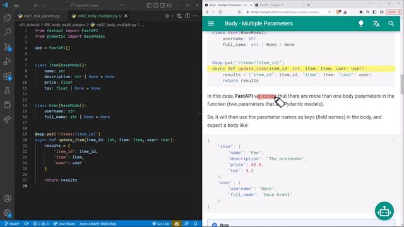The image size is (404, 227).
Task: Open VS Code hamburger application menu
Action: pyautogui.click(x=16, y=5)
